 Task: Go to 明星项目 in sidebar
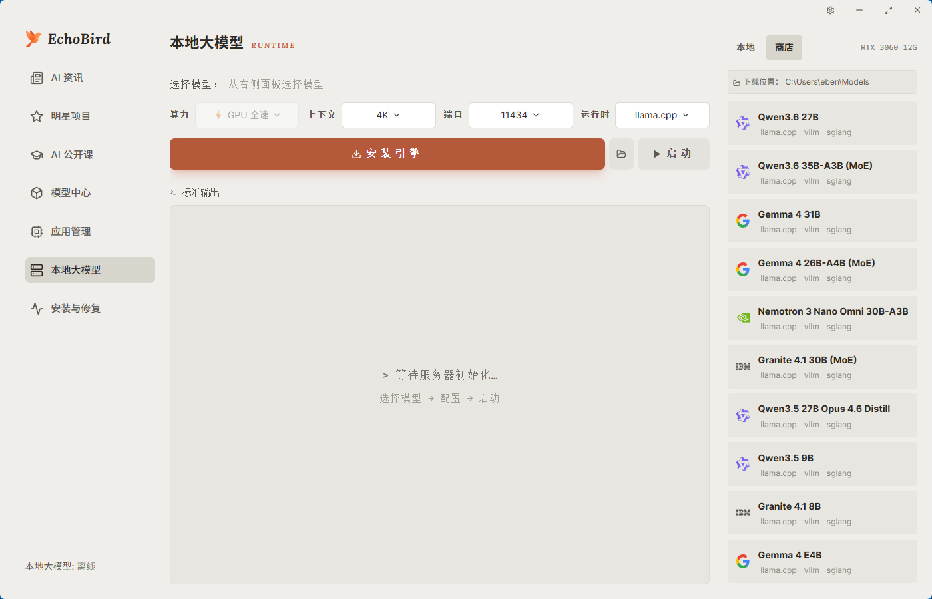tap(90, 116)
